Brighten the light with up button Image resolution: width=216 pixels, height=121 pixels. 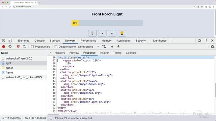(x=112, y=33)
